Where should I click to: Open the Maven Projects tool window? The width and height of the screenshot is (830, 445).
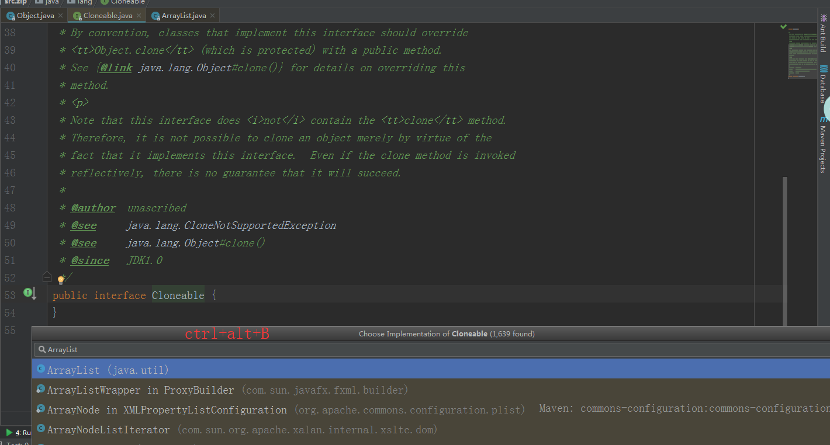(823, 145)
